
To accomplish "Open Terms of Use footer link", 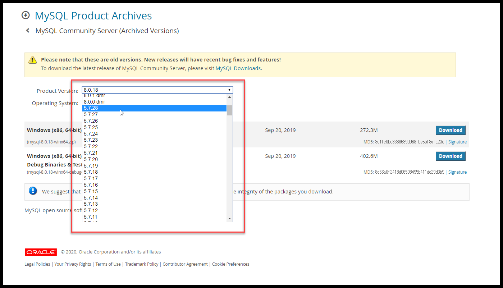I will 108,264.
